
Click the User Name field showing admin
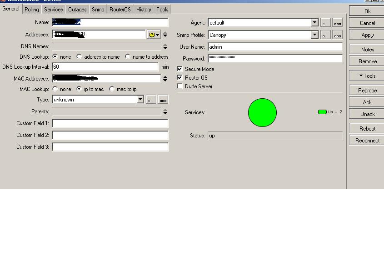coord(275,47)
